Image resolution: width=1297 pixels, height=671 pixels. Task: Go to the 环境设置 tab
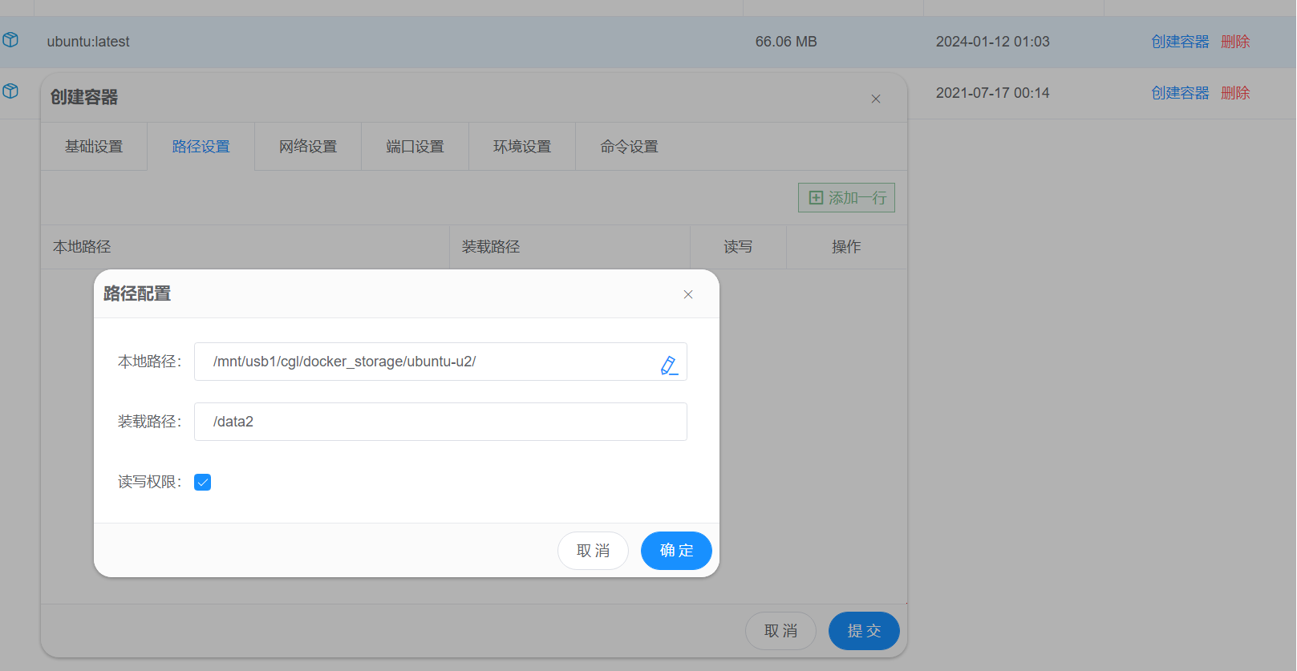pyautogui.click(x=522, y=147)
